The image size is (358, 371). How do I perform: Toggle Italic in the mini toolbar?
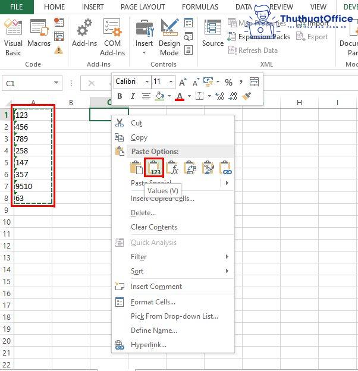tap(133, 96)
